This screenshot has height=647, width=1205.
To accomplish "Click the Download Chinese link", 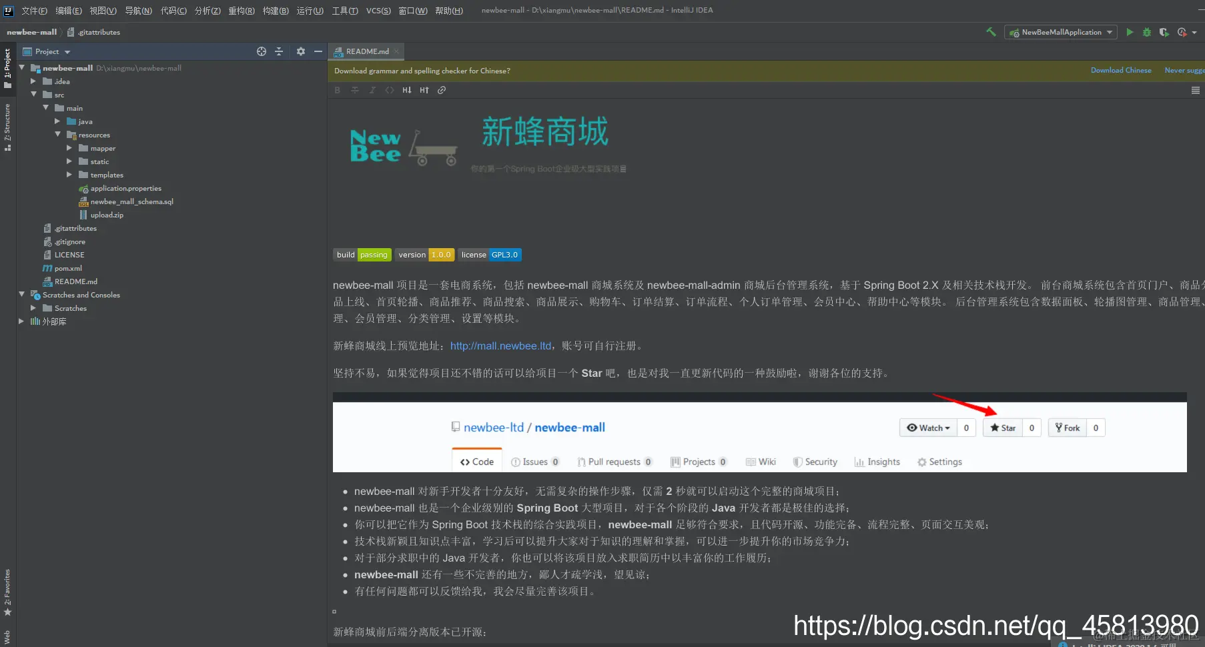I will pos(1121,70).
